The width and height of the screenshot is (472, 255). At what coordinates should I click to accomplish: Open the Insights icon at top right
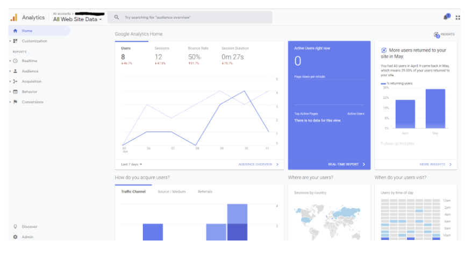click(437, 35)
